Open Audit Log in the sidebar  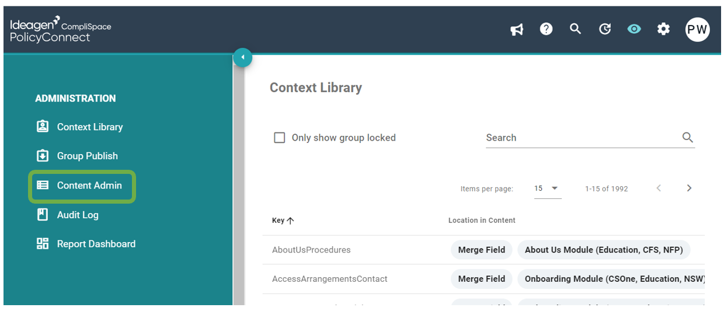point(68,215)
